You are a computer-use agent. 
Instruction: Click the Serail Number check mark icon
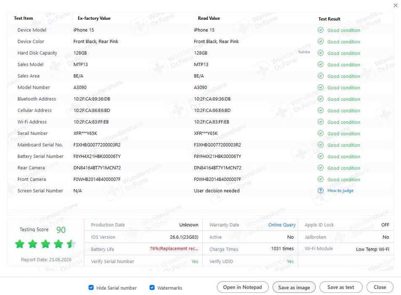[x=321, y=133]
